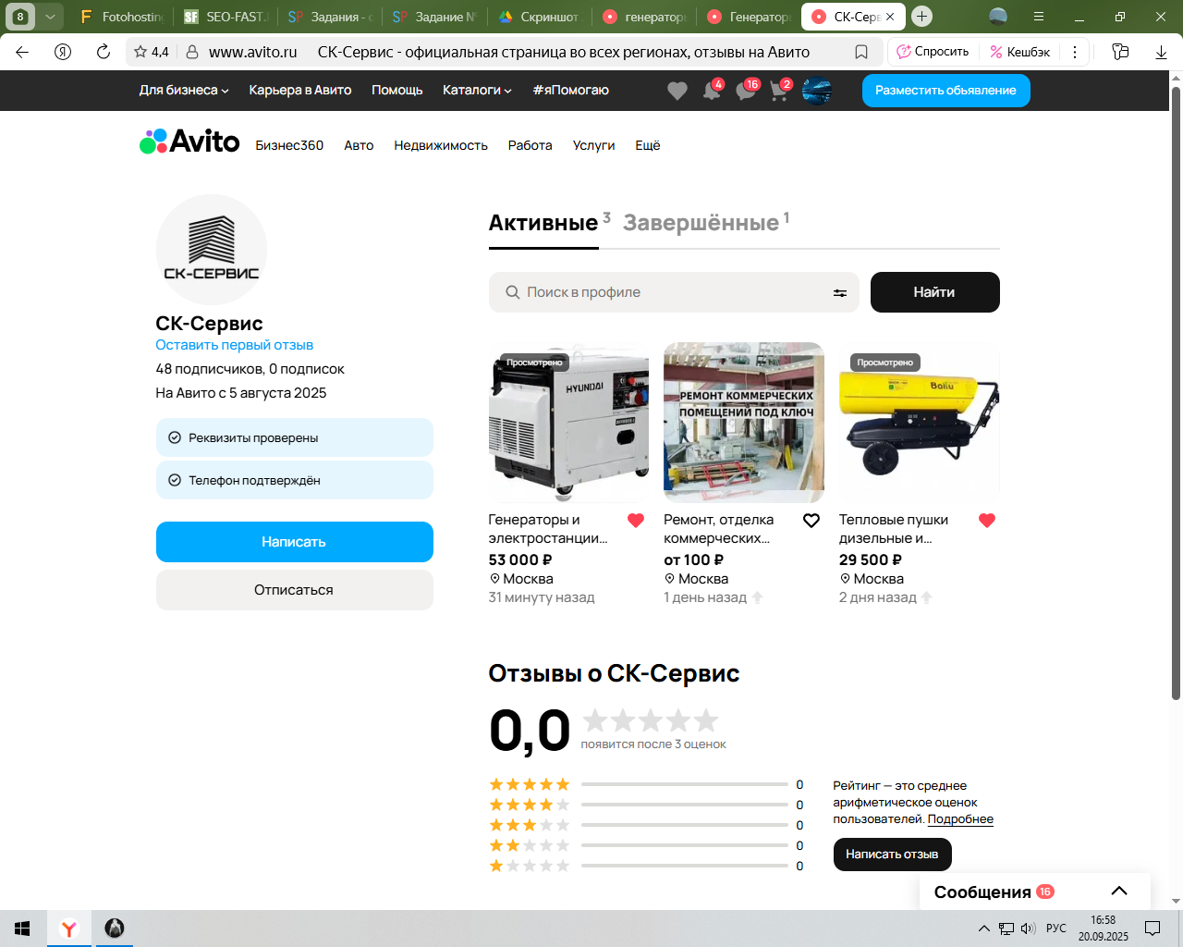Click Отписаться button
The height and width of the screenshot is (947, 1183).
[x=294, y=590]
